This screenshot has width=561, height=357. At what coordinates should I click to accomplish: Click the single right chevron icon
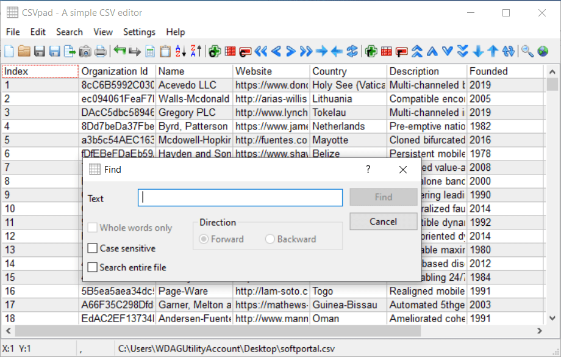291,51
